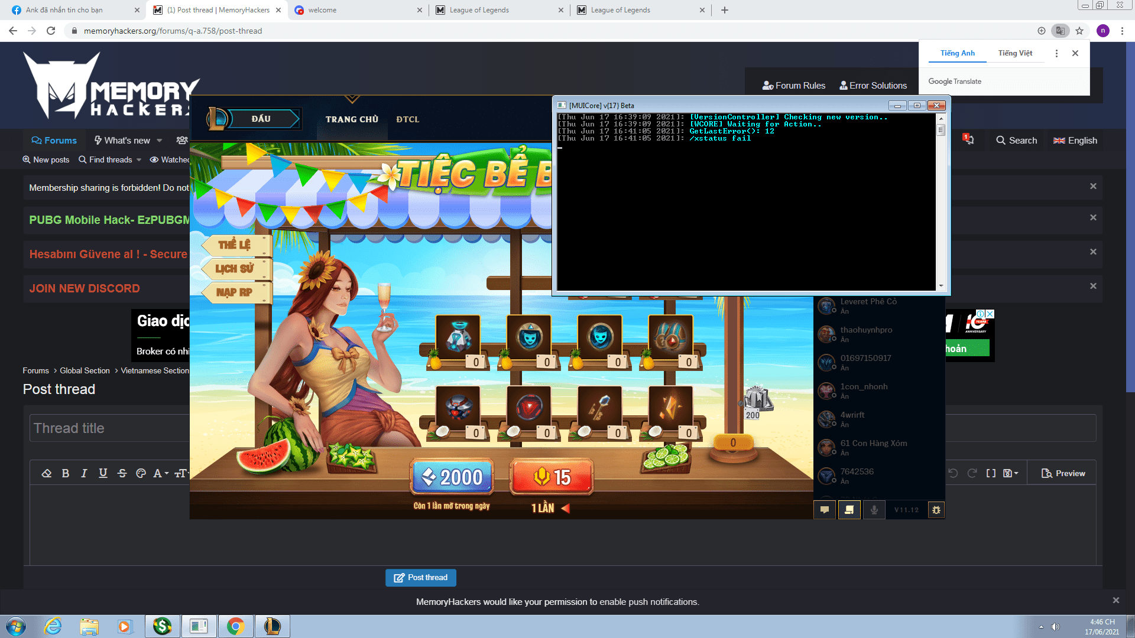Open the Chrome three-dot menu
Screen dimensions: 1135x638
1122,31
